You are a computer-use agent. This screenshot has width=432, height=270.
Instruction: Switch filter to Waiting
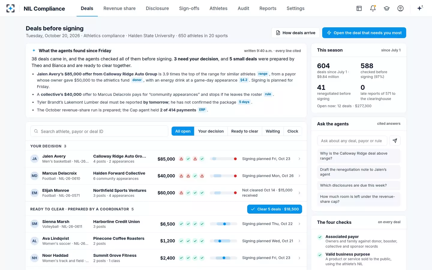point(273,131)
